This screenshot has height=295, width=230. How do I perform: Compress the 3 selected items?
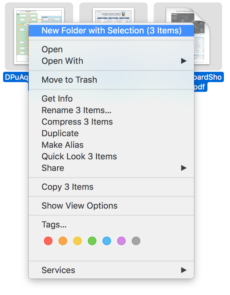tap(77, 122)
